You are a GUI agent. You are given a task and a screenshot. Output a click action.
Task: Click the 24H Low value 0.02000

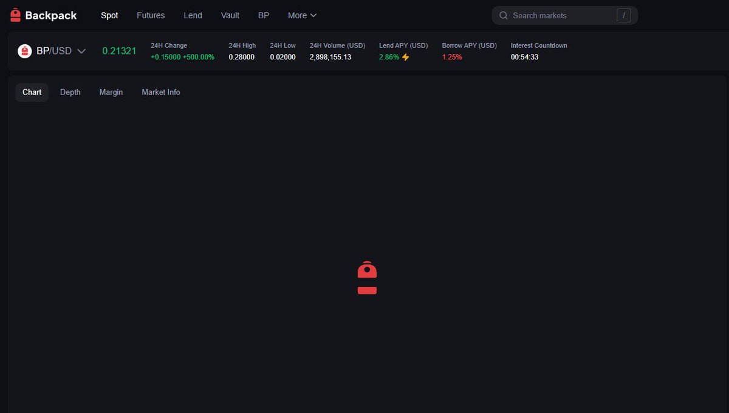(283, 57)
